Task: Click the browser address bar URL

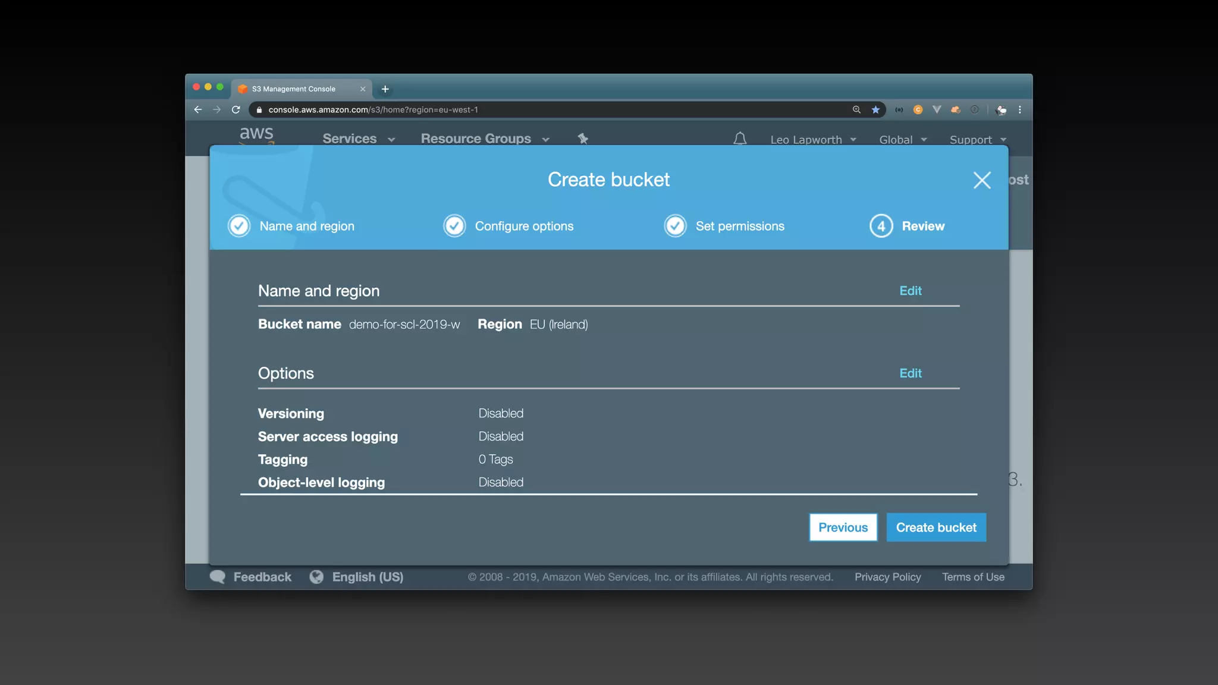Action: click(373, 110)
